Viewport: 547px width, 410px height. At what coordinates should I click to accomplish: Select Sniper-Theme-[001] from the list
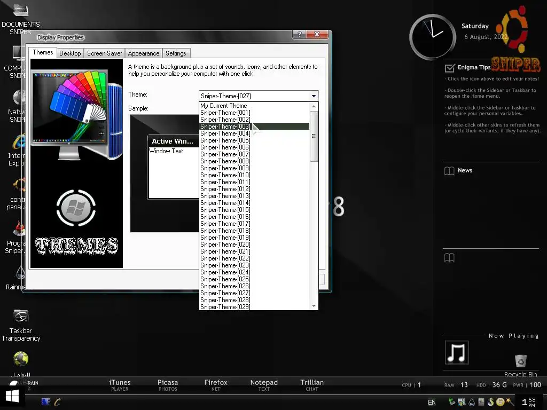pyautogui.click(x=254, y=113)
